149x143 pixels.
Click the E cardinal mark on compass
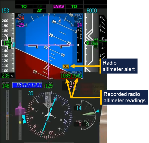[38, 101]
